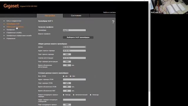Click Адрес сервера исходящих сообщений field
Viewport: 188px width, 106px height.
pyautogui.click(x=74, y=100)
